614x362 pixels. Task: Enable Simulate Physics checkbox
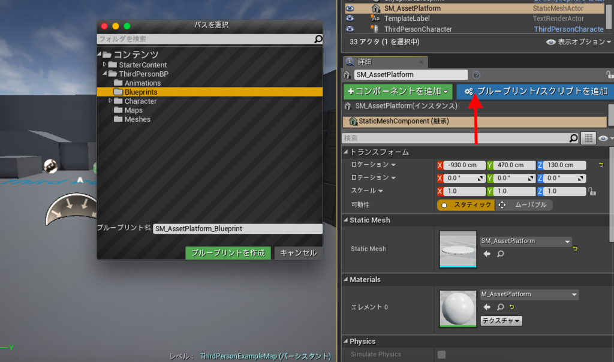(442, 354)
